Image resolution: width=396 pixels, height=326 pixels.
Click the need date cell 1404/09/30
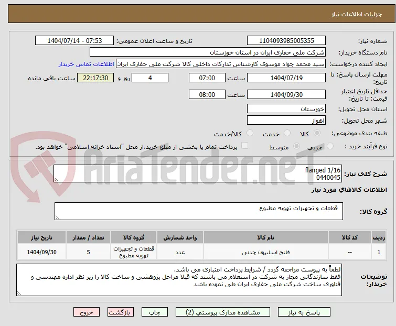point(41,252)
